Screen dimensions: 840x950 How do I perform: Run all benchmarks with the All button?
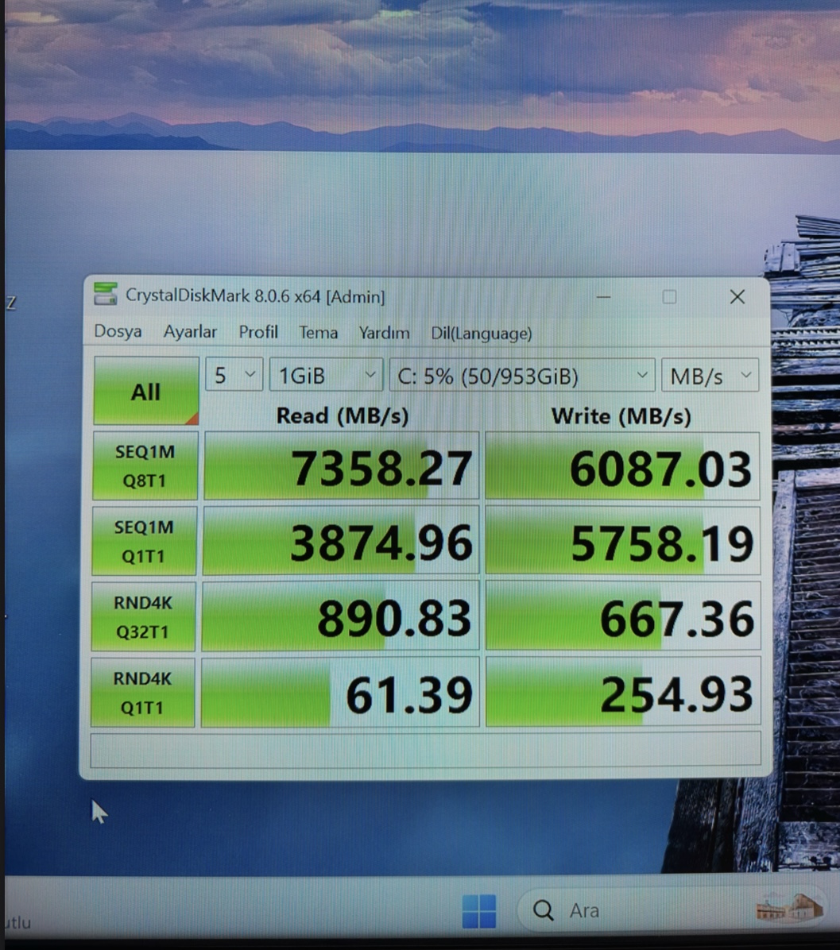pos(146,391)
